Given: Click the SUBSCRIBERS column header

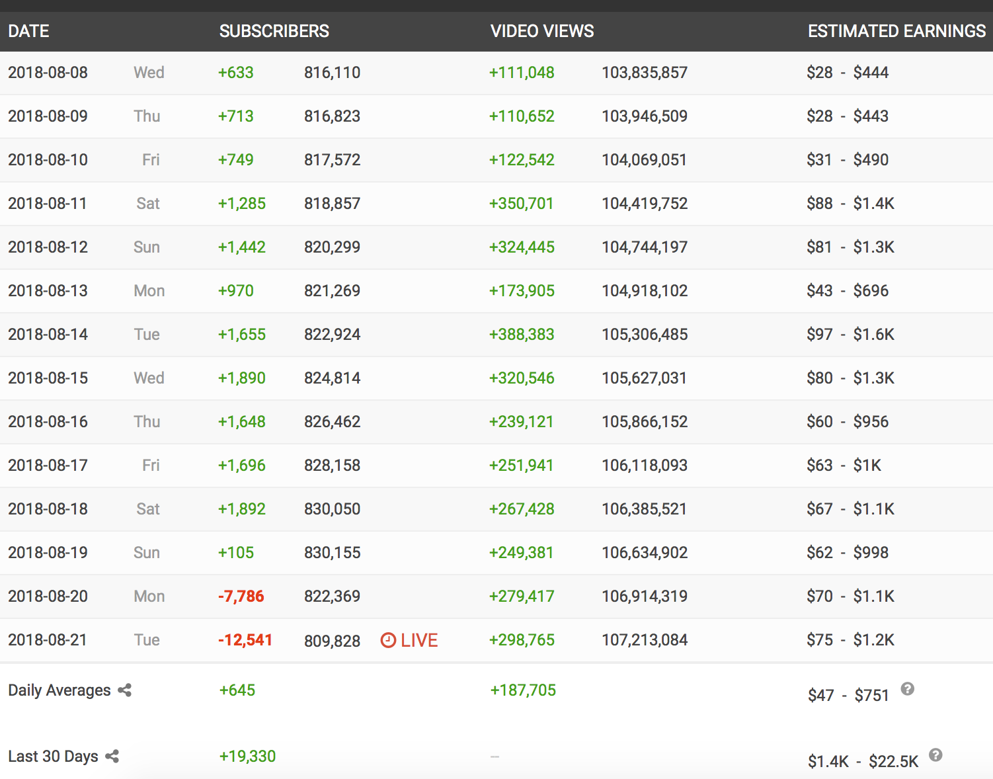Looking at the screenshot, I should click(x=274, y=31).
